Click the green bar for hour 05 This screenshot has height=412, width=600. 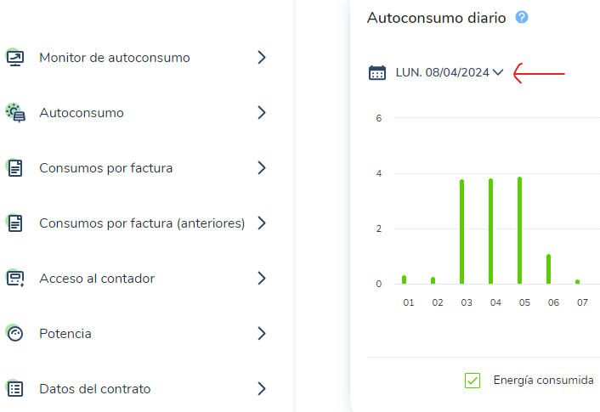coord(519,230)
